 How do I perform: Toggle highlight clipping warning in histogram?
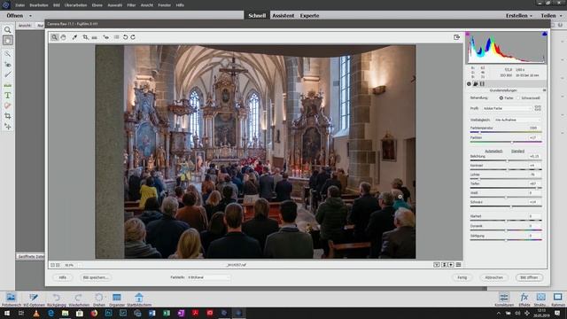[545, 34]
